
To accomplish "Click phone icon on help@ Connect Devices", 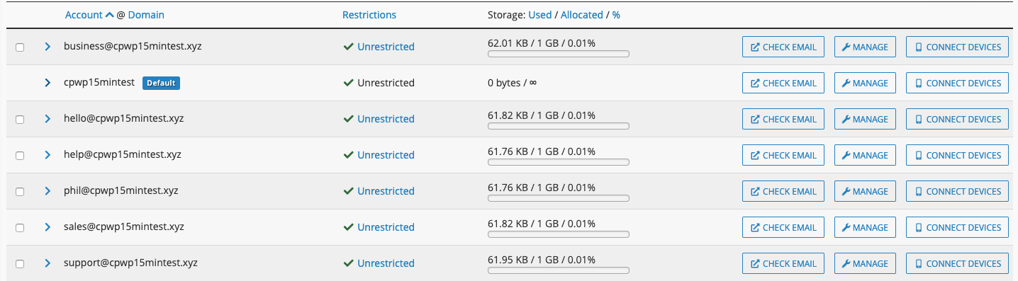I will point(919,155).
